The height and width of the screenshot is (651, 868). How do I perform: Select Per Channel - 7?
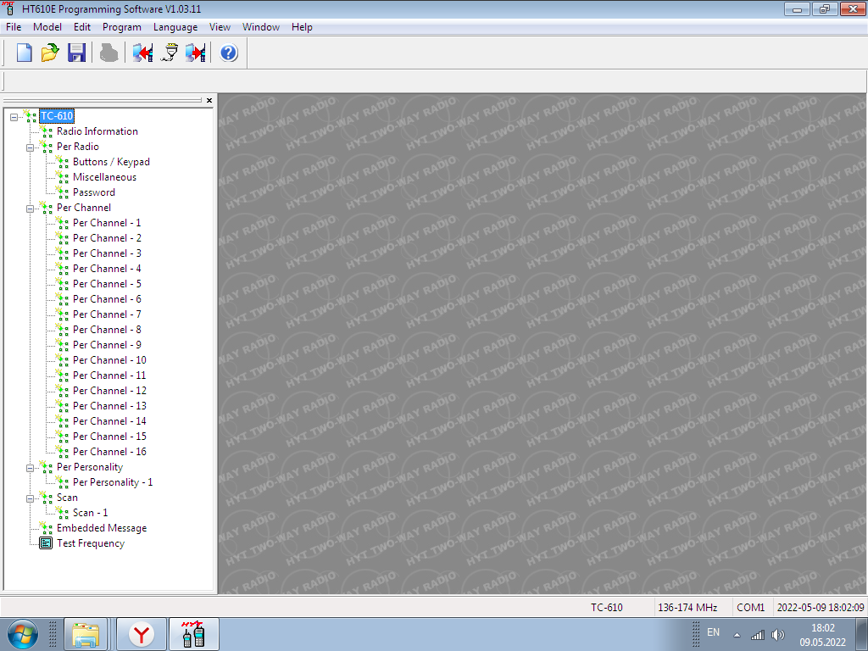click(107, 314)
